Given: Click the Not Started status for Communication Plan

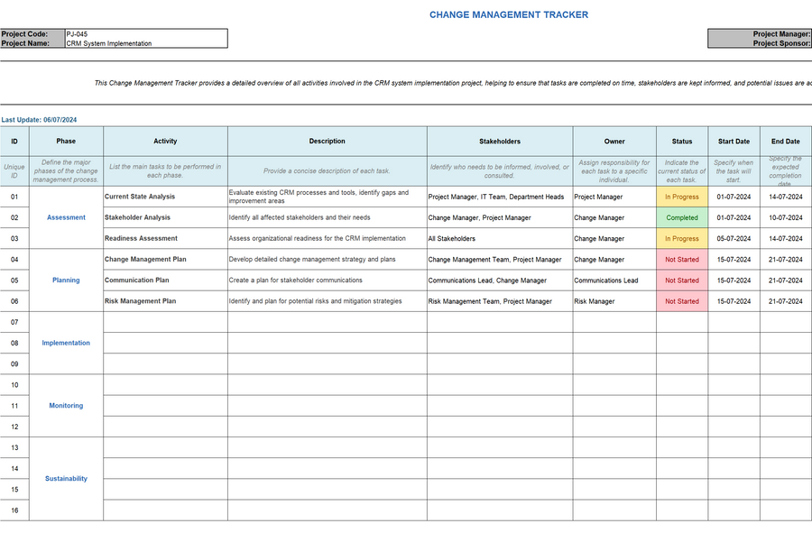Looking at the screenshot, I should (x=682, y=280).
